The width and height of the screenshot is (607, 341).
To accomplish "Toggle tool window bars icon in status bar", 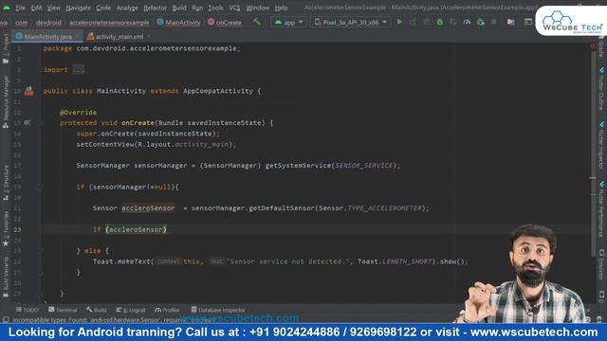I will [x=6, y=320].
